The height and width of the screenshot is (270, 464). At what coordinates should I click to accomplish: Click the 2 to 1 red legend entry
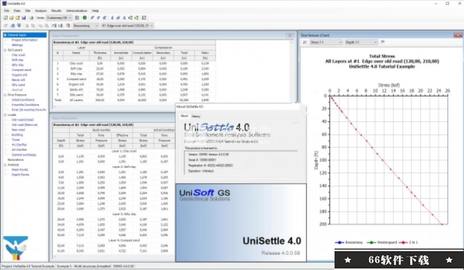(x=409, y=243)
